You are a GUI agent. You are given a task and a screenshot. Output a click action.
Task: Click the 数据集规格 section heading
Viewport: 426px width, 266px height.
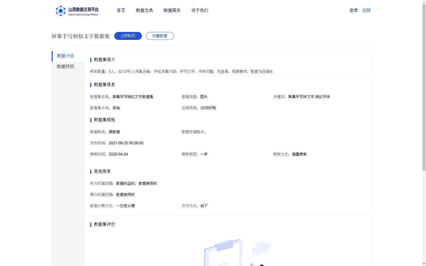point(104,120)
